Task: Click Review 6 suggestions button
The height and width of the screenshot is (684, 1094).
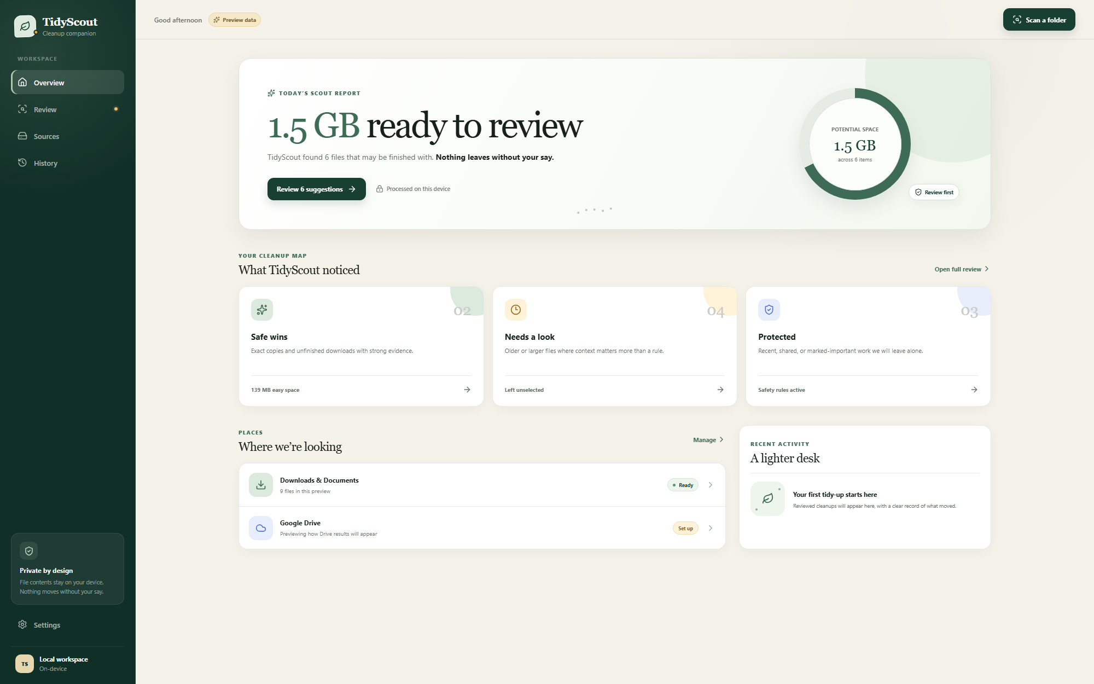Action: click(x=317, y=189)
